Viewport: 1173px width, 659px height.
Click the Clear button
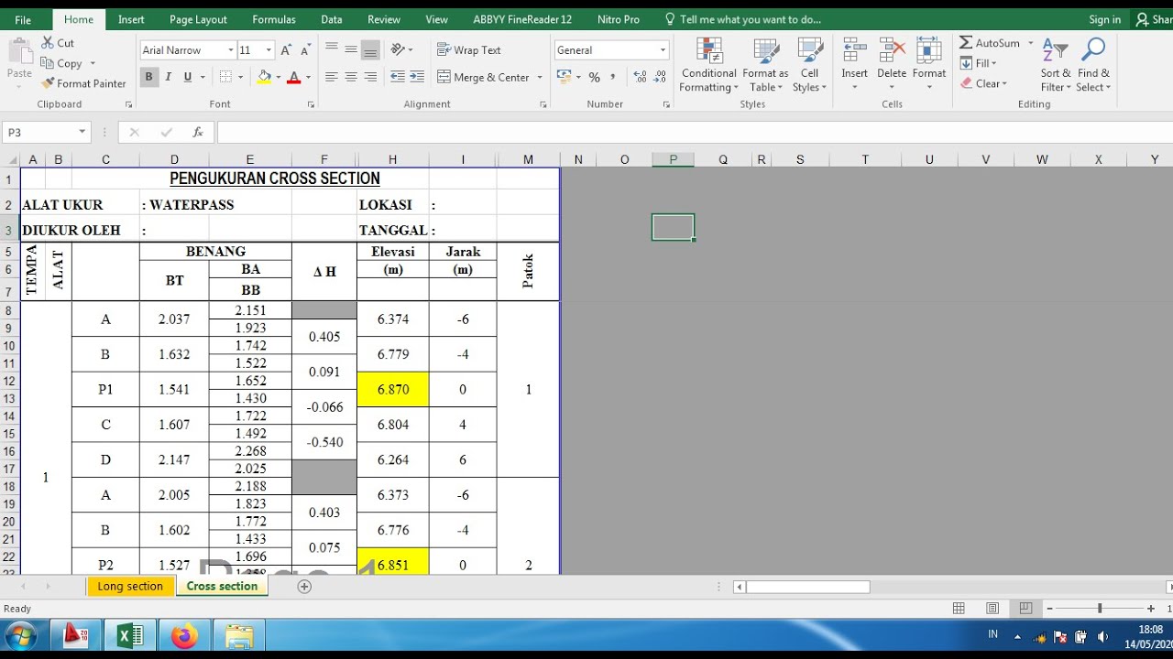point(983,83)
